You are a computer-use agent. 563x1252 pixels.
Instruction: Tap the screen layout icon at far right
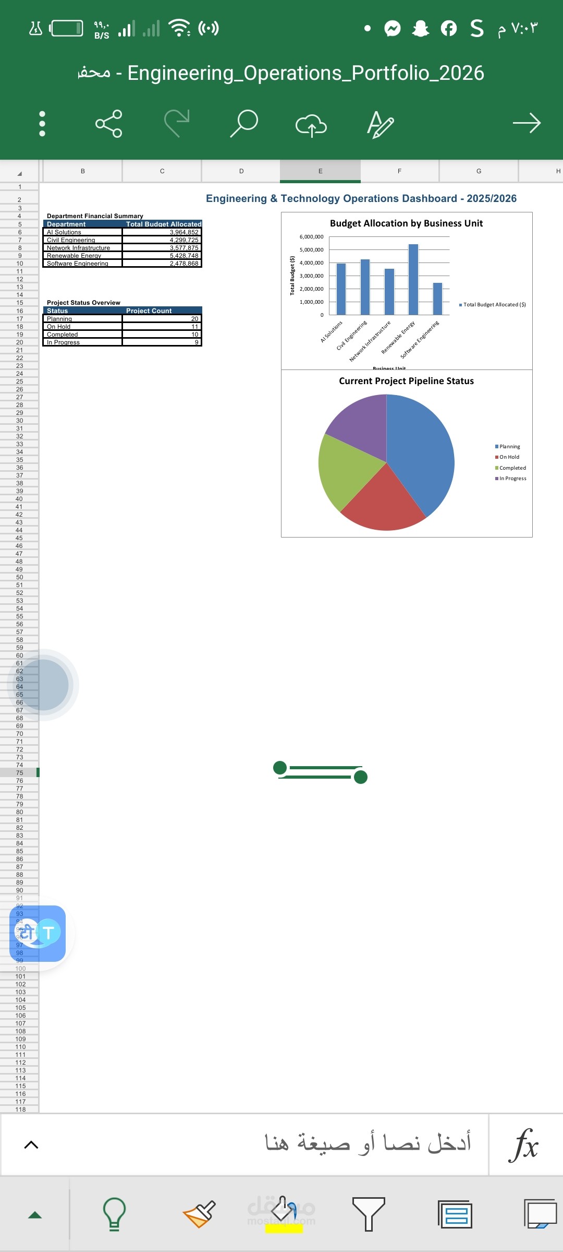[540, 1214]
